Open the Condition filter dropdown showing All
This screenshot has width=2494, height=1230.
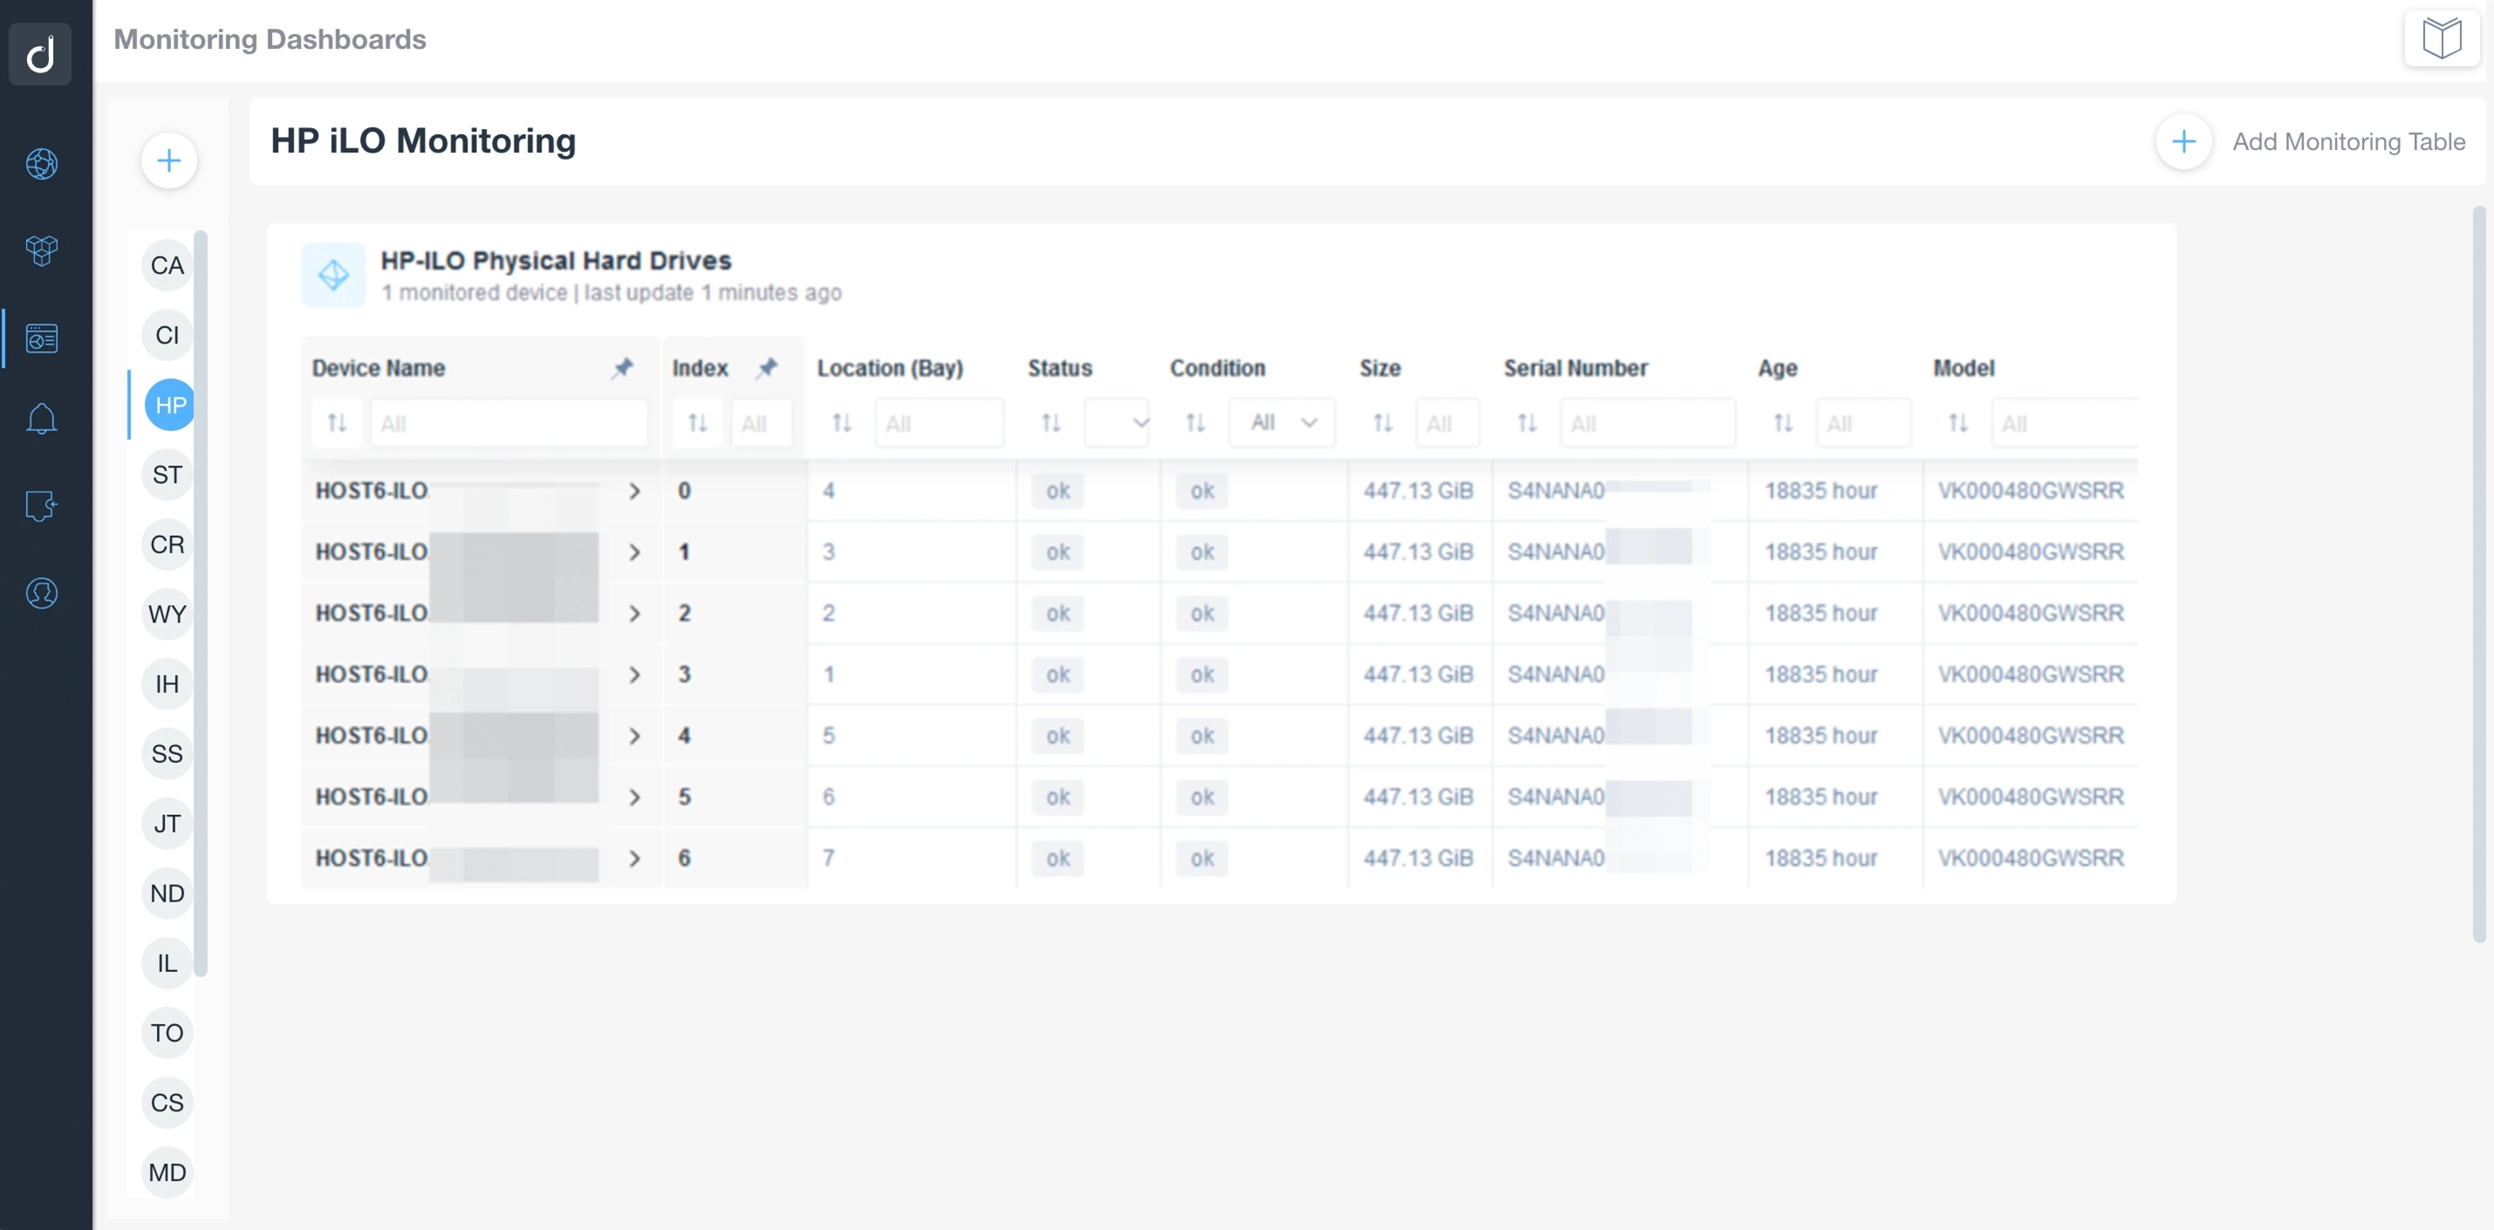1282,423
